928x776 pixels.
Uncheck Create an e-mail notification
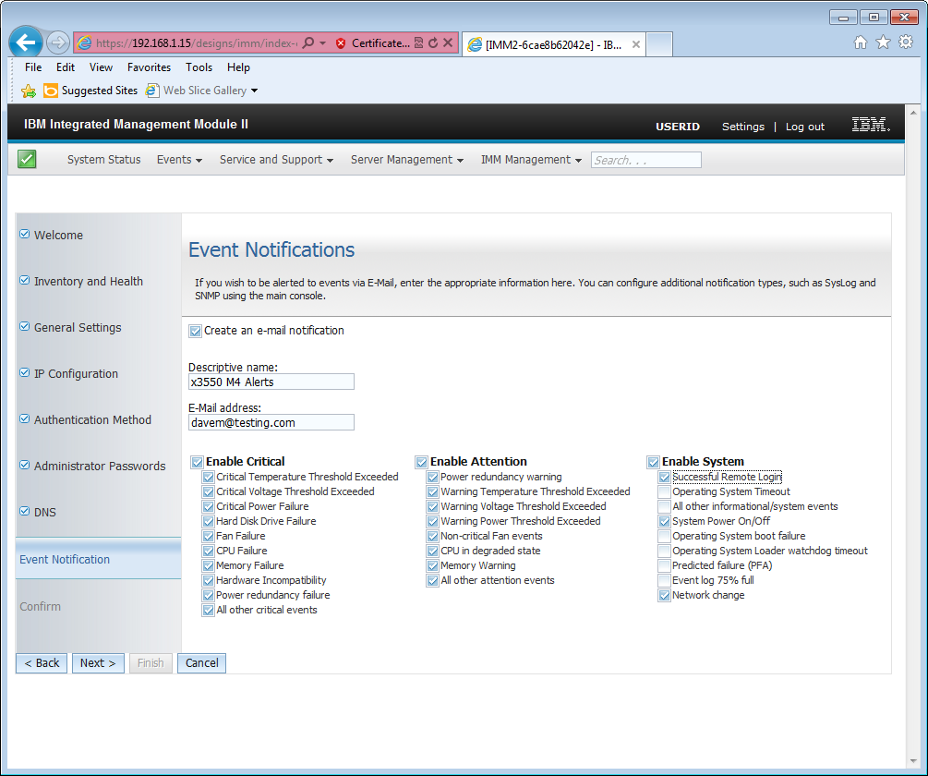pos(196,332)
